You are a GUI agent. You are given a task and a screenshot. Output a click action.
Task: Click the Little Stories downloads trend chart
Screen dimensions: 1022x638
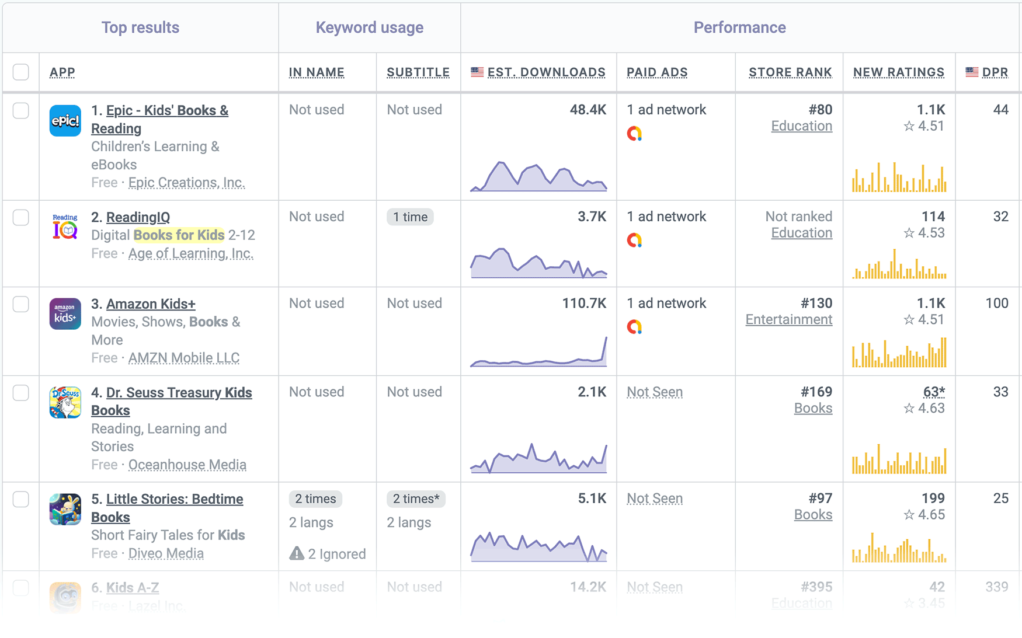coord(538,547)
